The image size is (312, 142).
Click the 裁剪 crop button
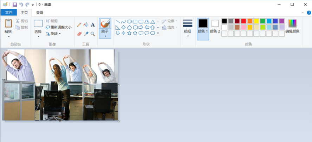pyautogui.click(x=52, y=21)
